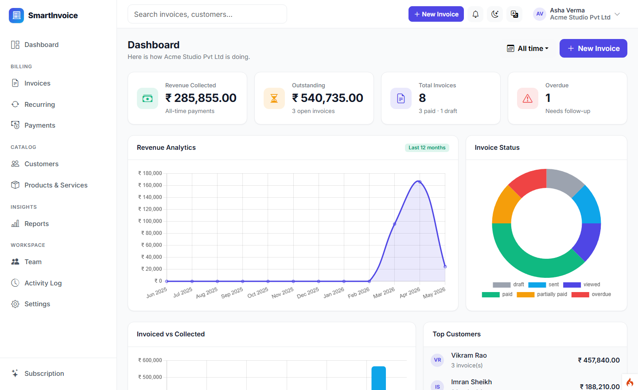The image size is (638, 390).
Task: Click the large New Invoice button under header
Action: pyautogui.click(x=593, y=48)
